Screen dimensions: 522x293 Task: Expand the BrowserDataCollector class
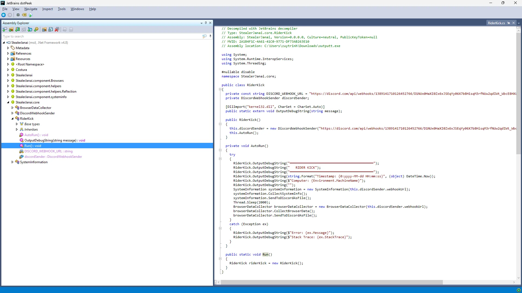[13, 108]
